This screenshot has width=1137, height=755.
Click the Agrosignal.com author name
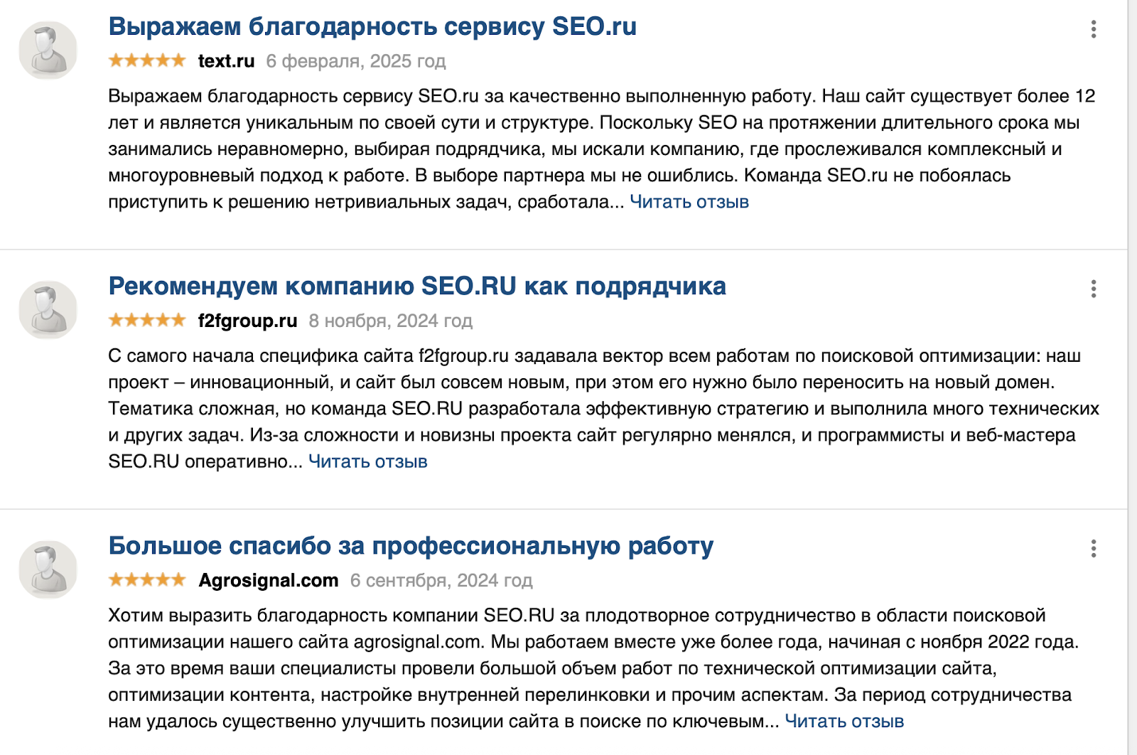(268, 580)
